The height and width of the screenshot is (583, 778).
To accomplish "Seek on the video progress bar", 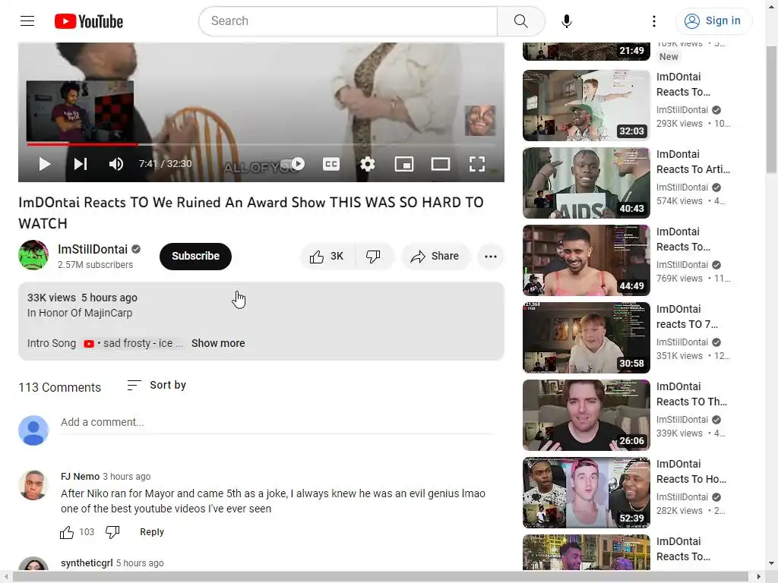I will point(261,144).
